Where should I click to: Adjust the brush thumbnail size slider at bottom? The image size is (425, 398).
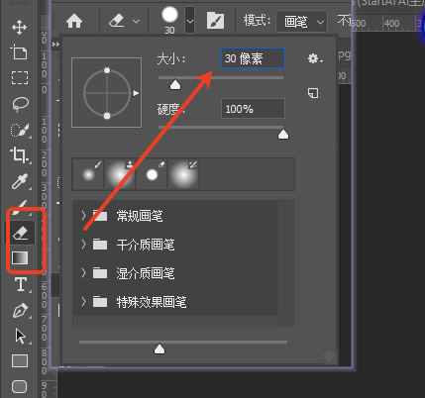pyautogui.click(x=159, y=348)
